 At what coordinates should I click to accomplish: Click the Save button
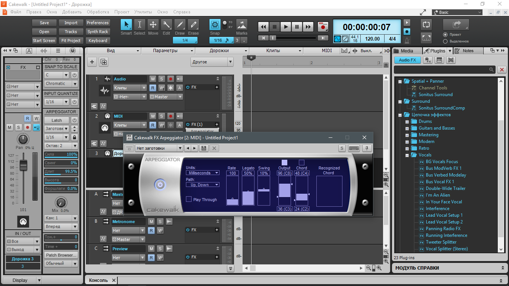(44, 23)
